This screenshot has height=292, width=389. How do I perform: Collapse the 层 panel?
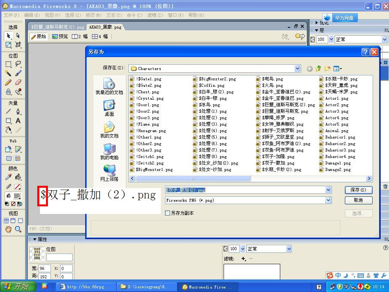tap(316, 30)
